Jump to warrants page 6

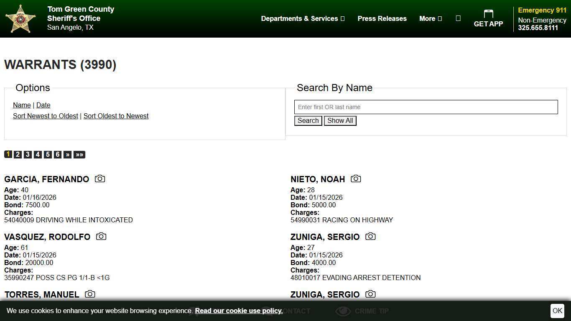tap(58, 155)
